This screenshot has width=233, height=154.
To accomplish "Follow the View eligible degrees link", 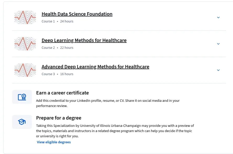I will pyautogui.click(x=54, y=142).
